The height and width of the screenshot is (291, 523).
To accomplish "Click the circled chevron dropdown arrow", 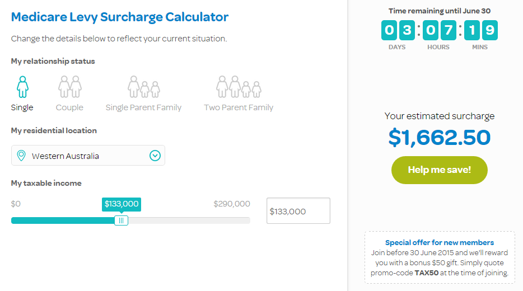I will click(155, 156).
